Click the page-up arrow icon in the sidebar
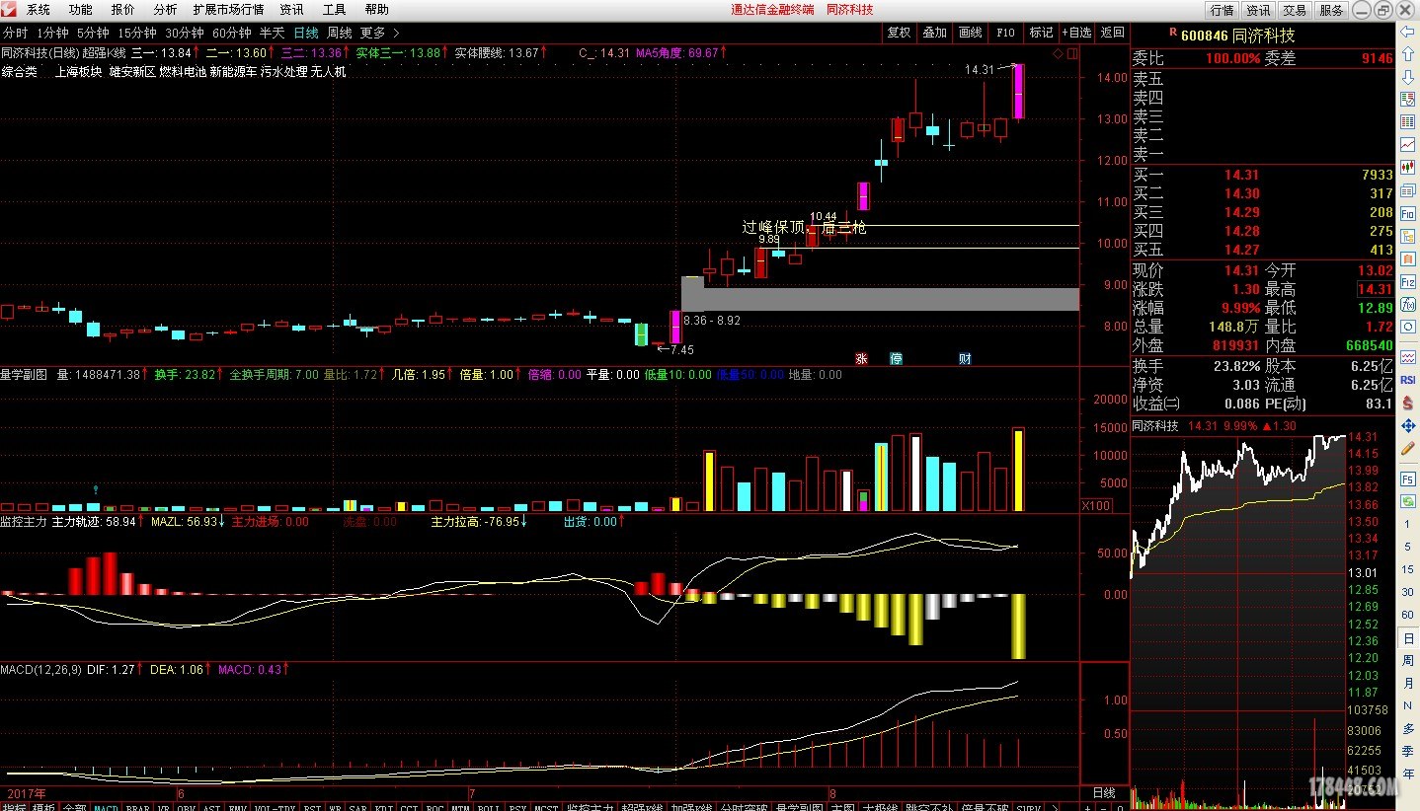Image resolution: width=1420 pixels, height=811 pixels. coord(1408,54)
